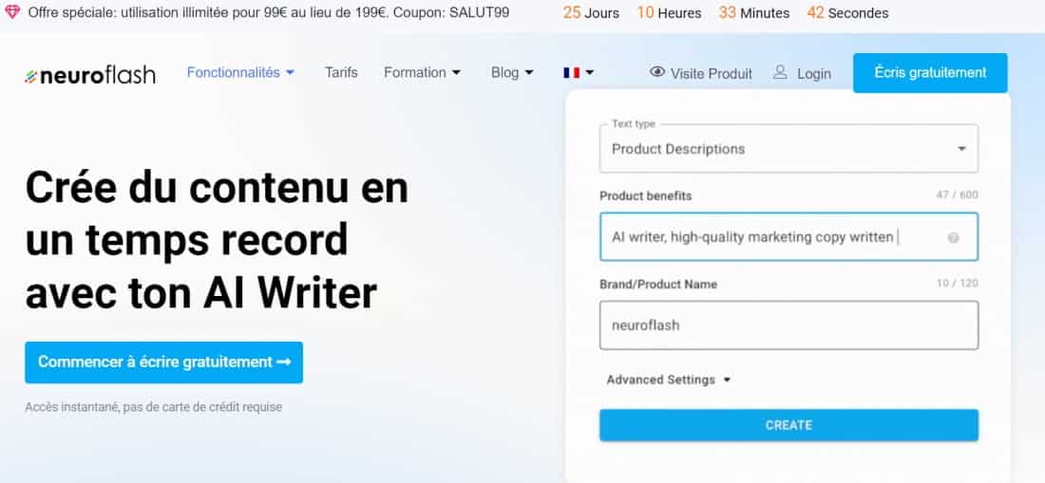
Task: Click the '42 Secondes' countdown text
Action: 847,12
